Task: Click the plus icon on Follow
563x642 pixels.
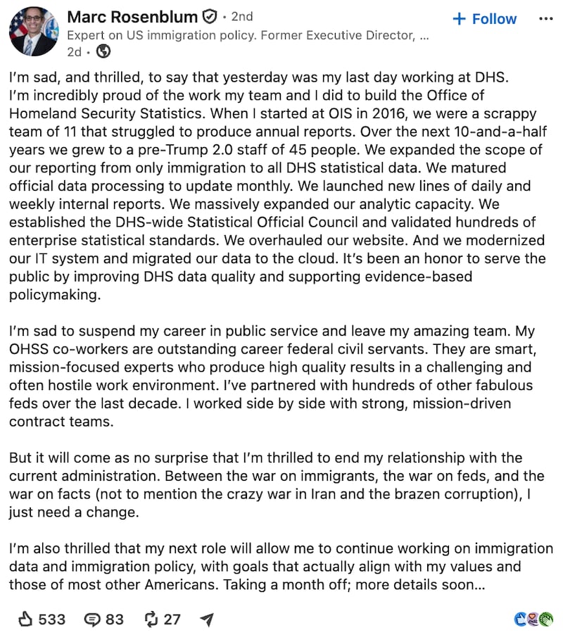Action: 460,19
